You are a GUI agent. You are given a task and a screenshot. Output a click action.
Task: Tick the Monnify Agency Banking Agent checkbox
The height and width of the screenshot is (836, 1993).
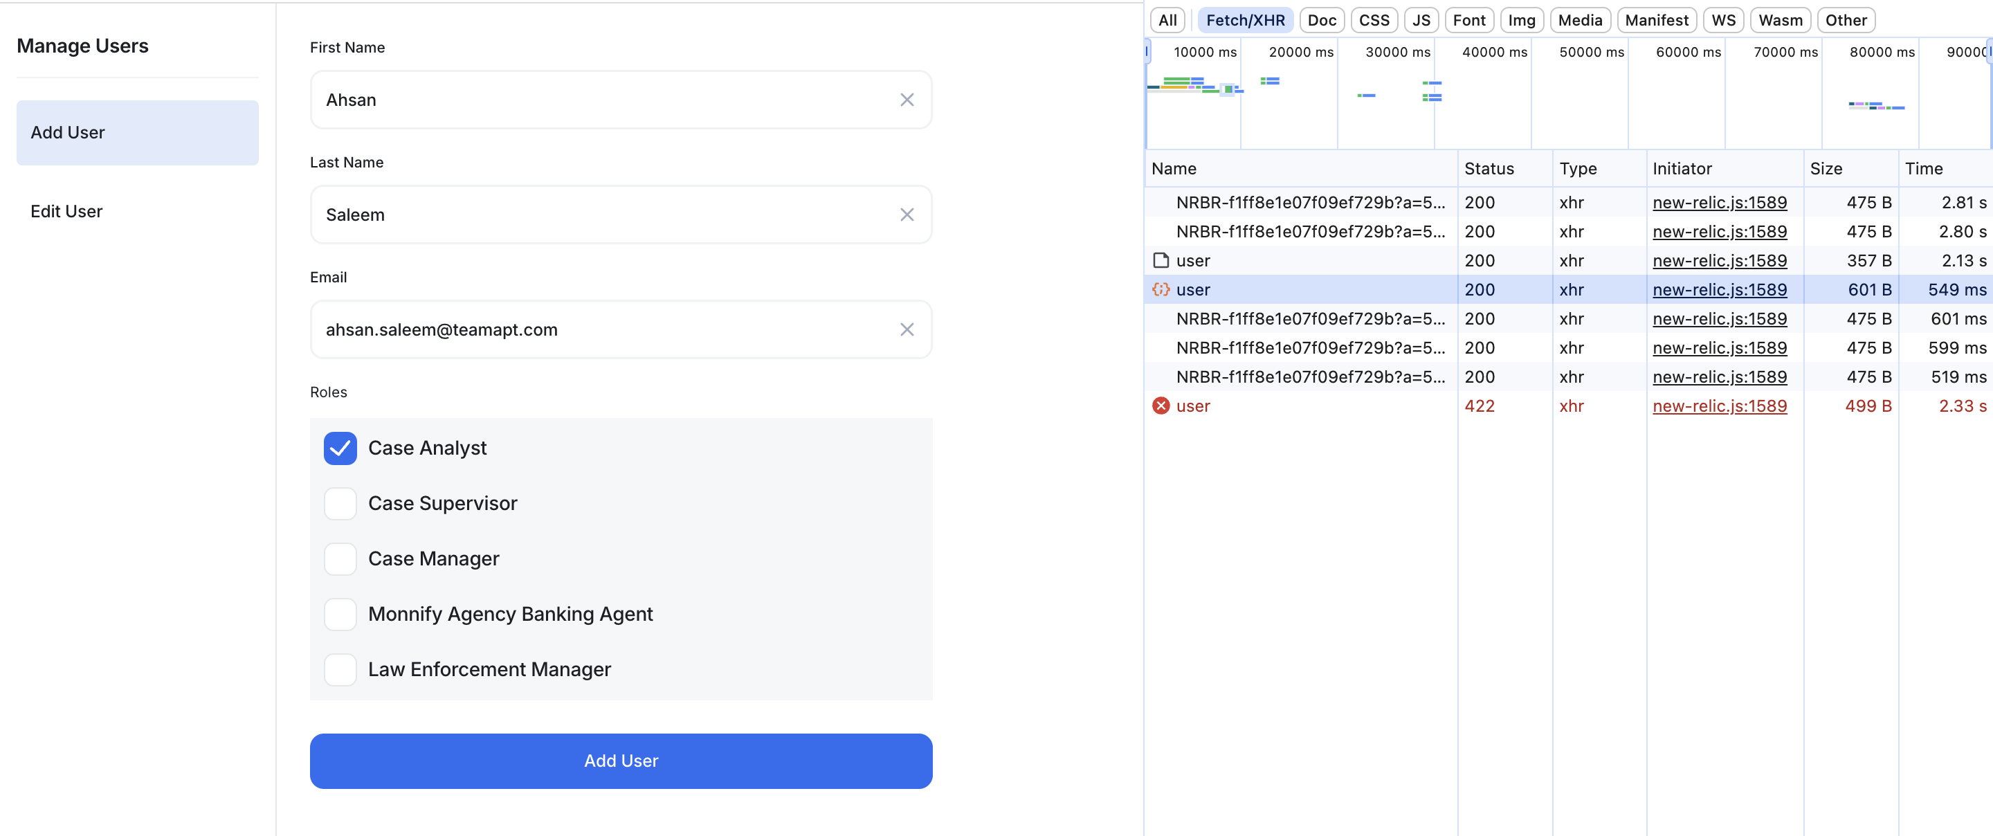pyautogui.click(x=340, y=614)
